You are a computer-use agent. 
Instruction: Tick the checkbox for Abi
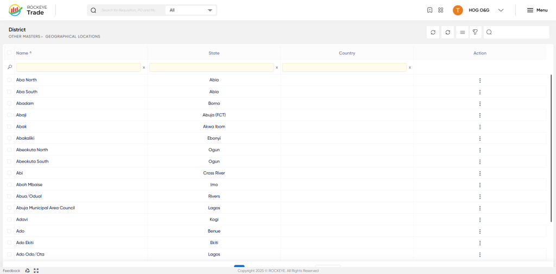point(9,173)
